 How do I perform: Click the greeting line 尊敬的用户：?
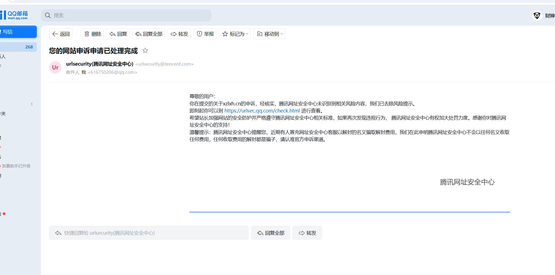203,96
